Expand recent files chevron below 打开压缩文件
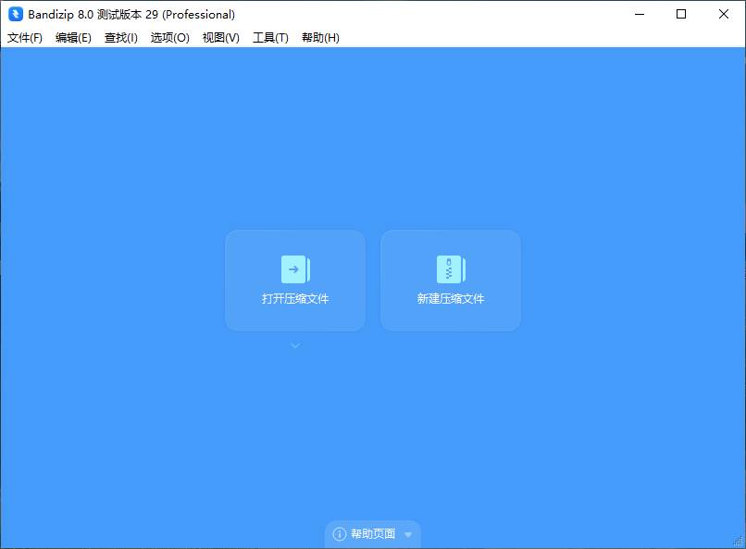The image size is (746, 549). point(295,346)
